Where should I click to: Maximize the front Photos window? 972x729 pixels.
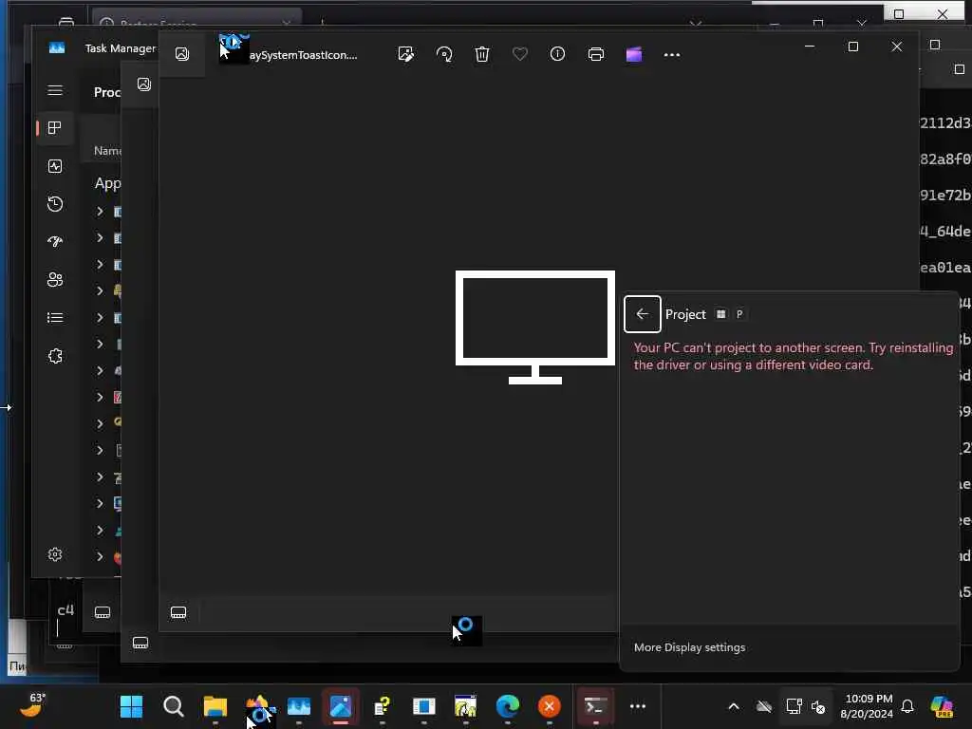tap(853, 47)
